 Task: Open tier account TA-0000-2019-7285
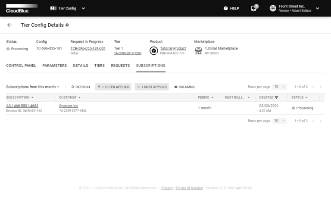pyautogui.click(x=128, y=53)
